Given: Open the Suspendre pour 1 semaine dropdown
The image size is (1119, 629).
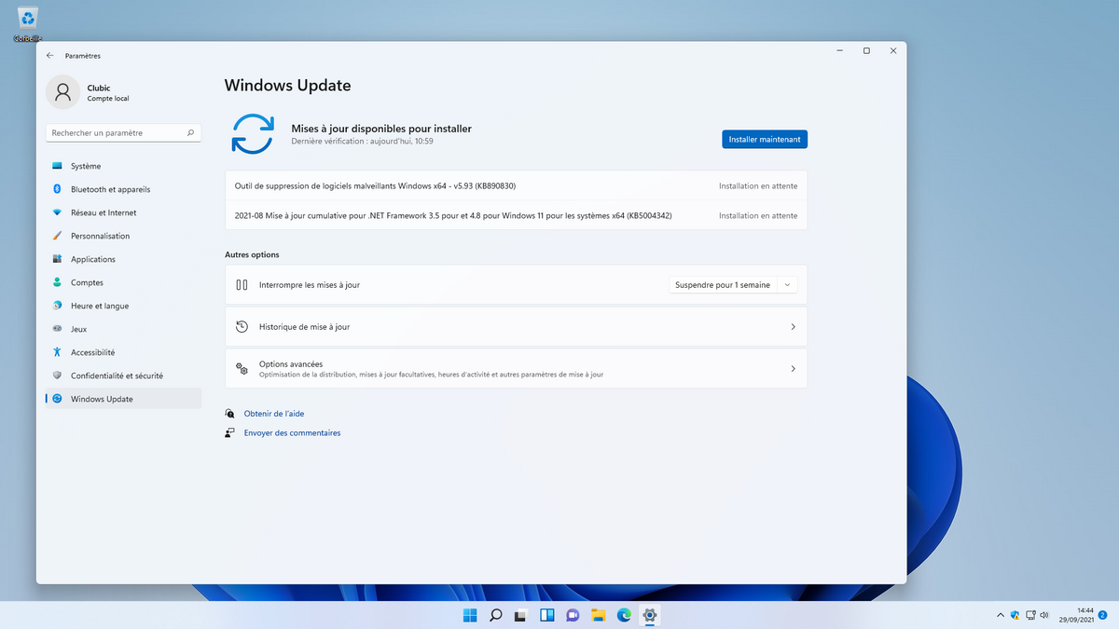Looking at the screenshot, I should (x=733, y=283).
